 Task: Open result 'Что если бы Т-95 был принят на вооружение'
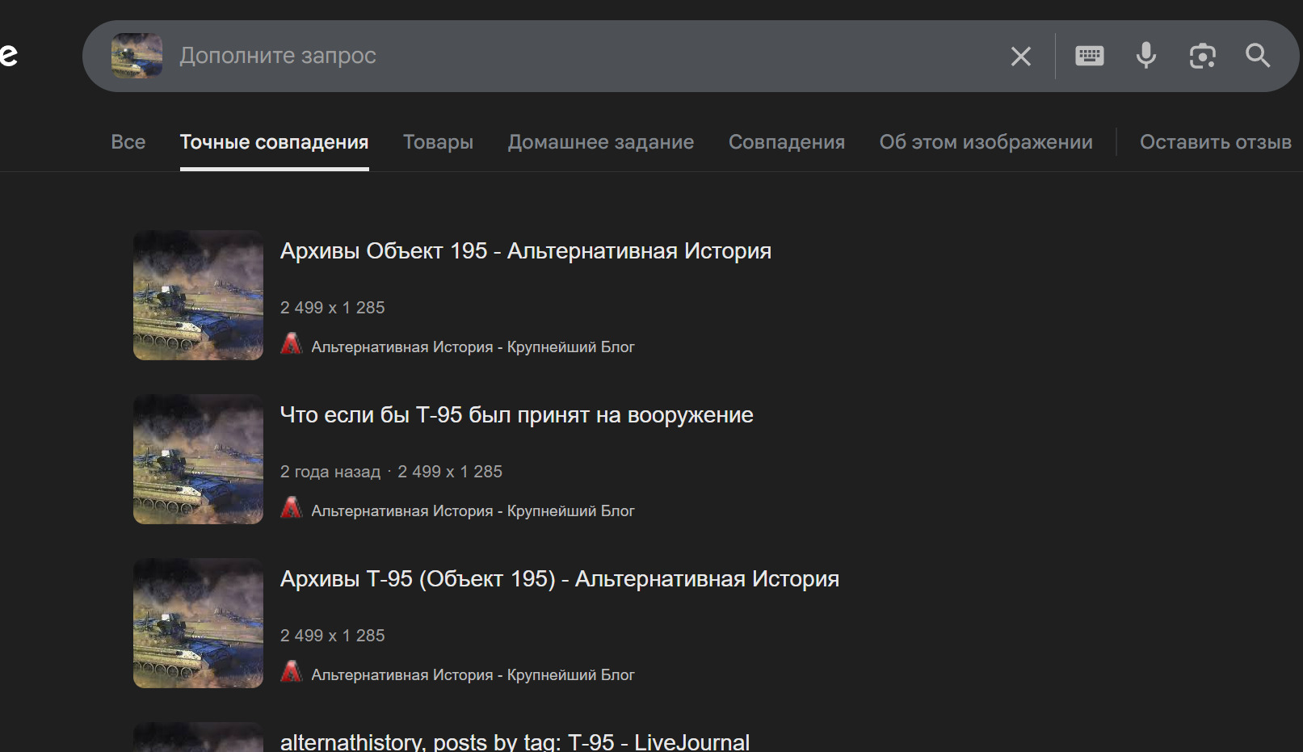[517, 415]
